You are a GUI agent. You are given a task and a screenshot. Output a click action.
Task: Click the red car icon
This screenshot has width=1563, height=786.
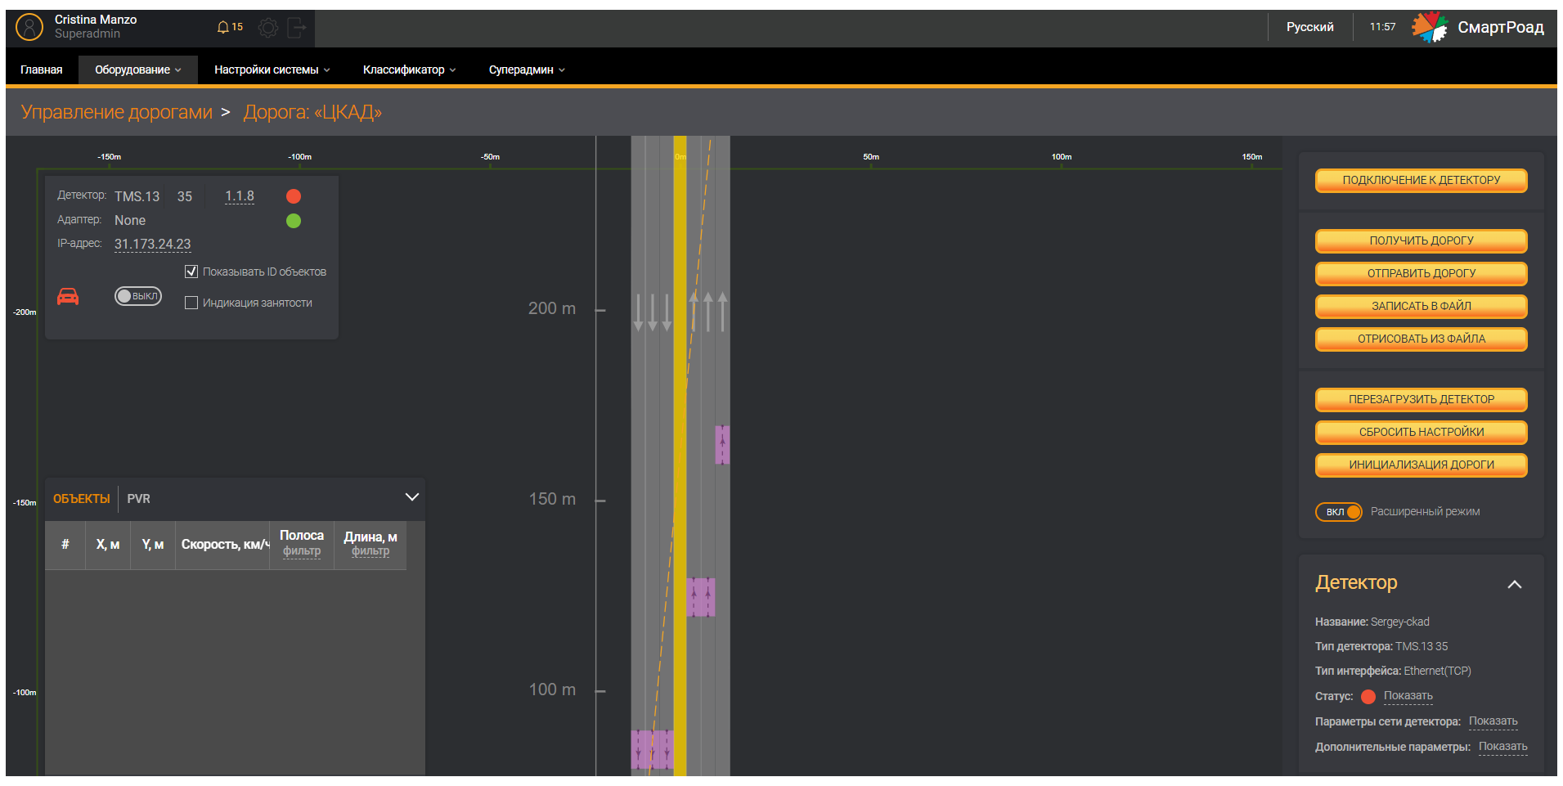click(68, 296)
